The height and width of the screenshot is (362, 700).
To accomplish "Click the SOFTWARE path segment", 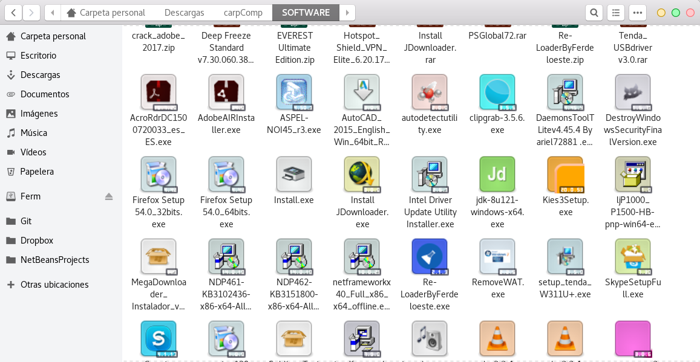I will point(306,13).
